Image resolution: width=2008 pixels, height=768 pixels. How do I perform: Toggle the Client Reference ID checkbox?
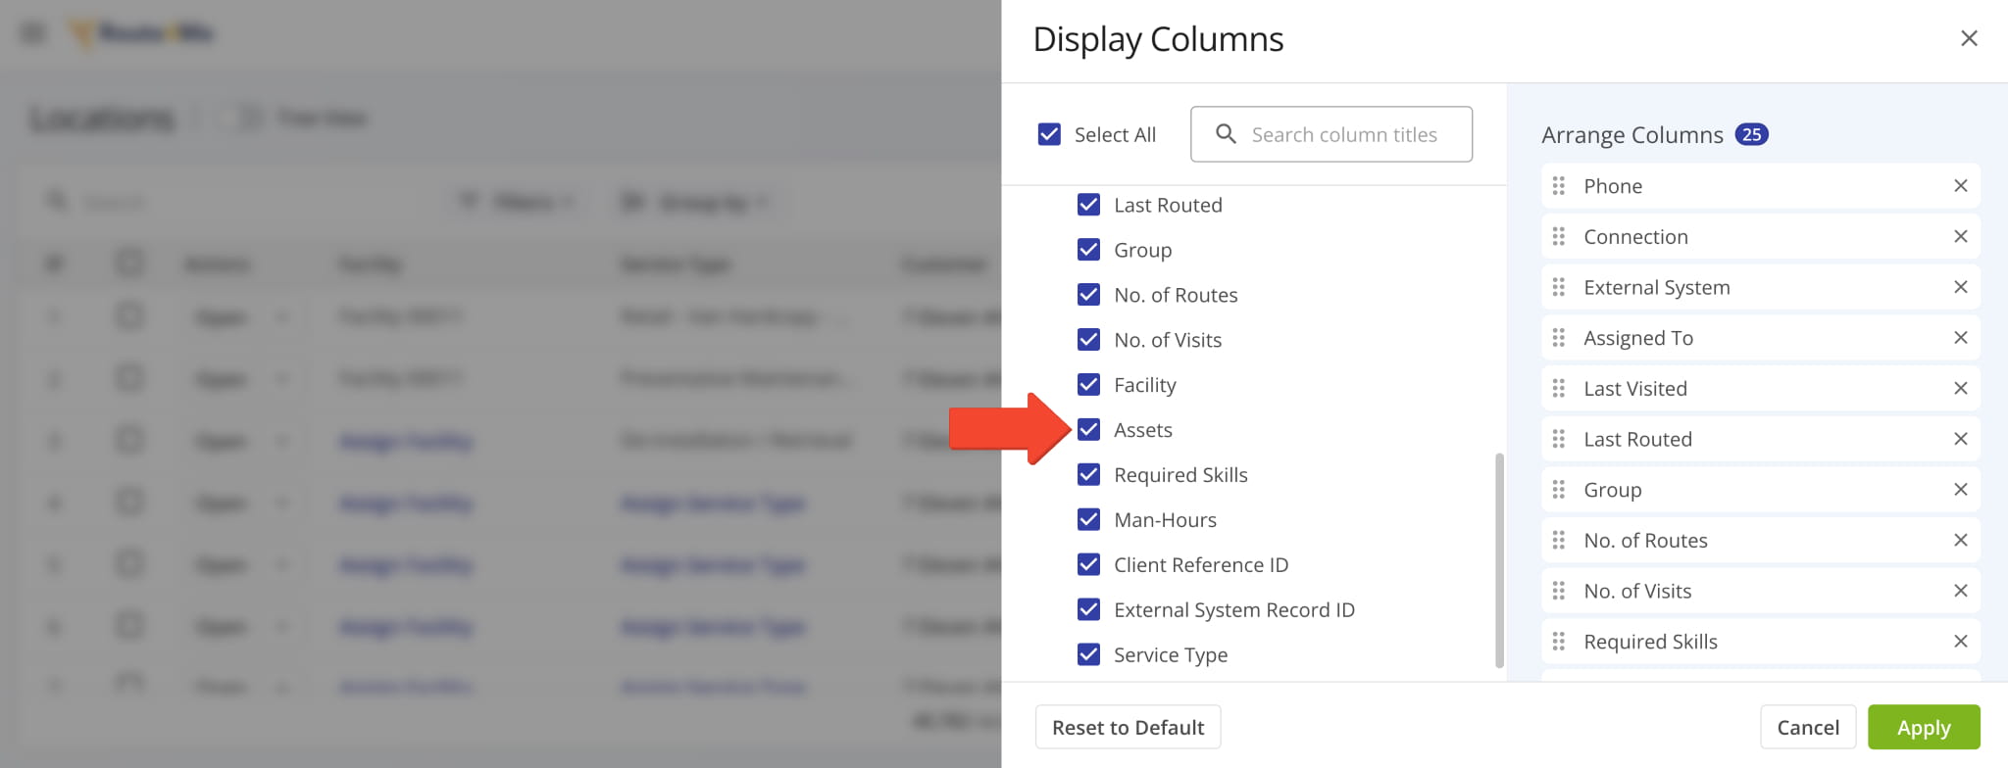click(1088, 565)
